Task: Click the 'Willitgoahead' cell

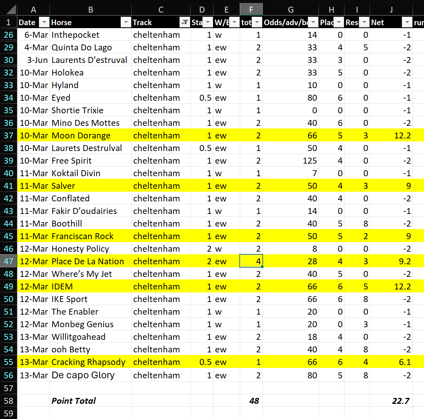Action: [x=91, y=337]
